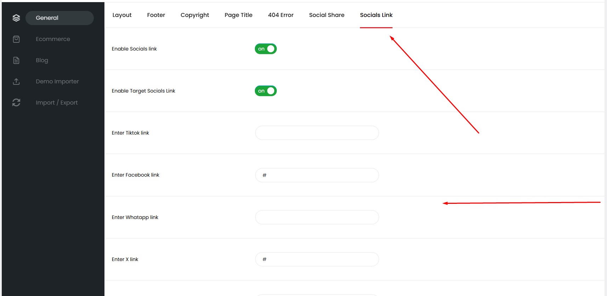Focus the Whatapp link text box

(317, 217)
